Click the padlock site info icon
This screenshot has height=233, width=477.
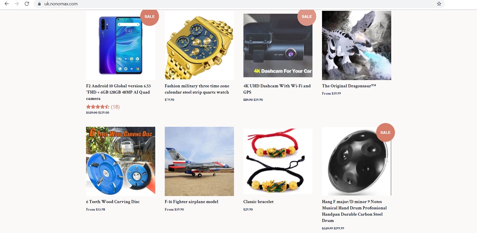[x=39, y=4]
